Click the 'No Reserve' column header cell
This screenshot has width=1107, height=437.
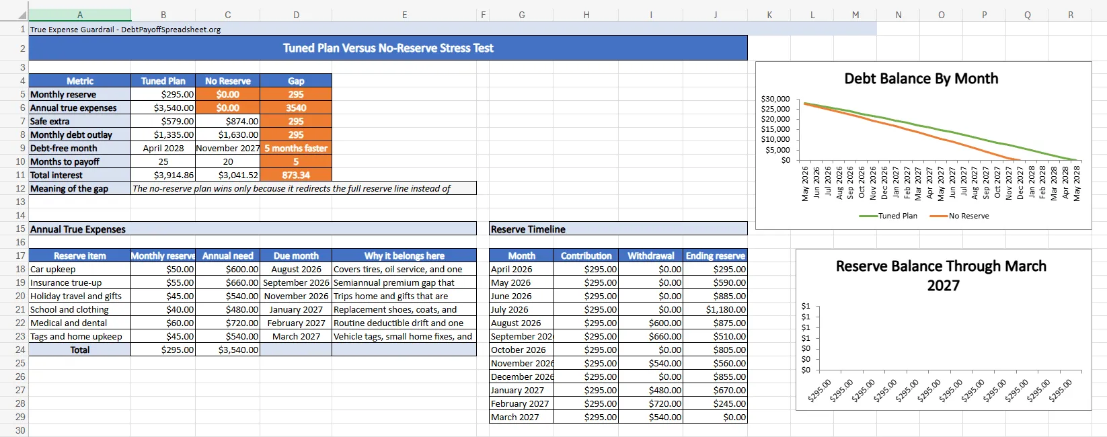(227, 81)
